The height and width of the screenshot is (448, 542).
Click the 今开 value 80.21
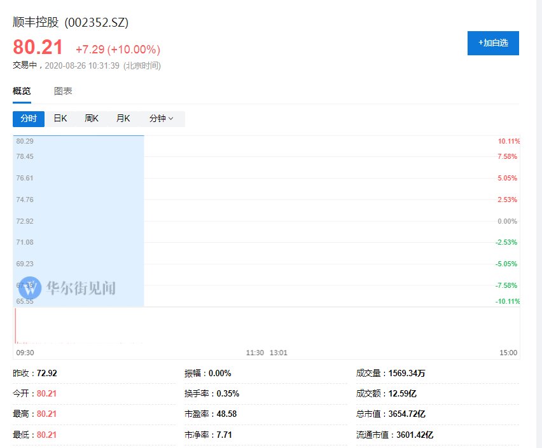pyautogui.click(x=46, y=394)
